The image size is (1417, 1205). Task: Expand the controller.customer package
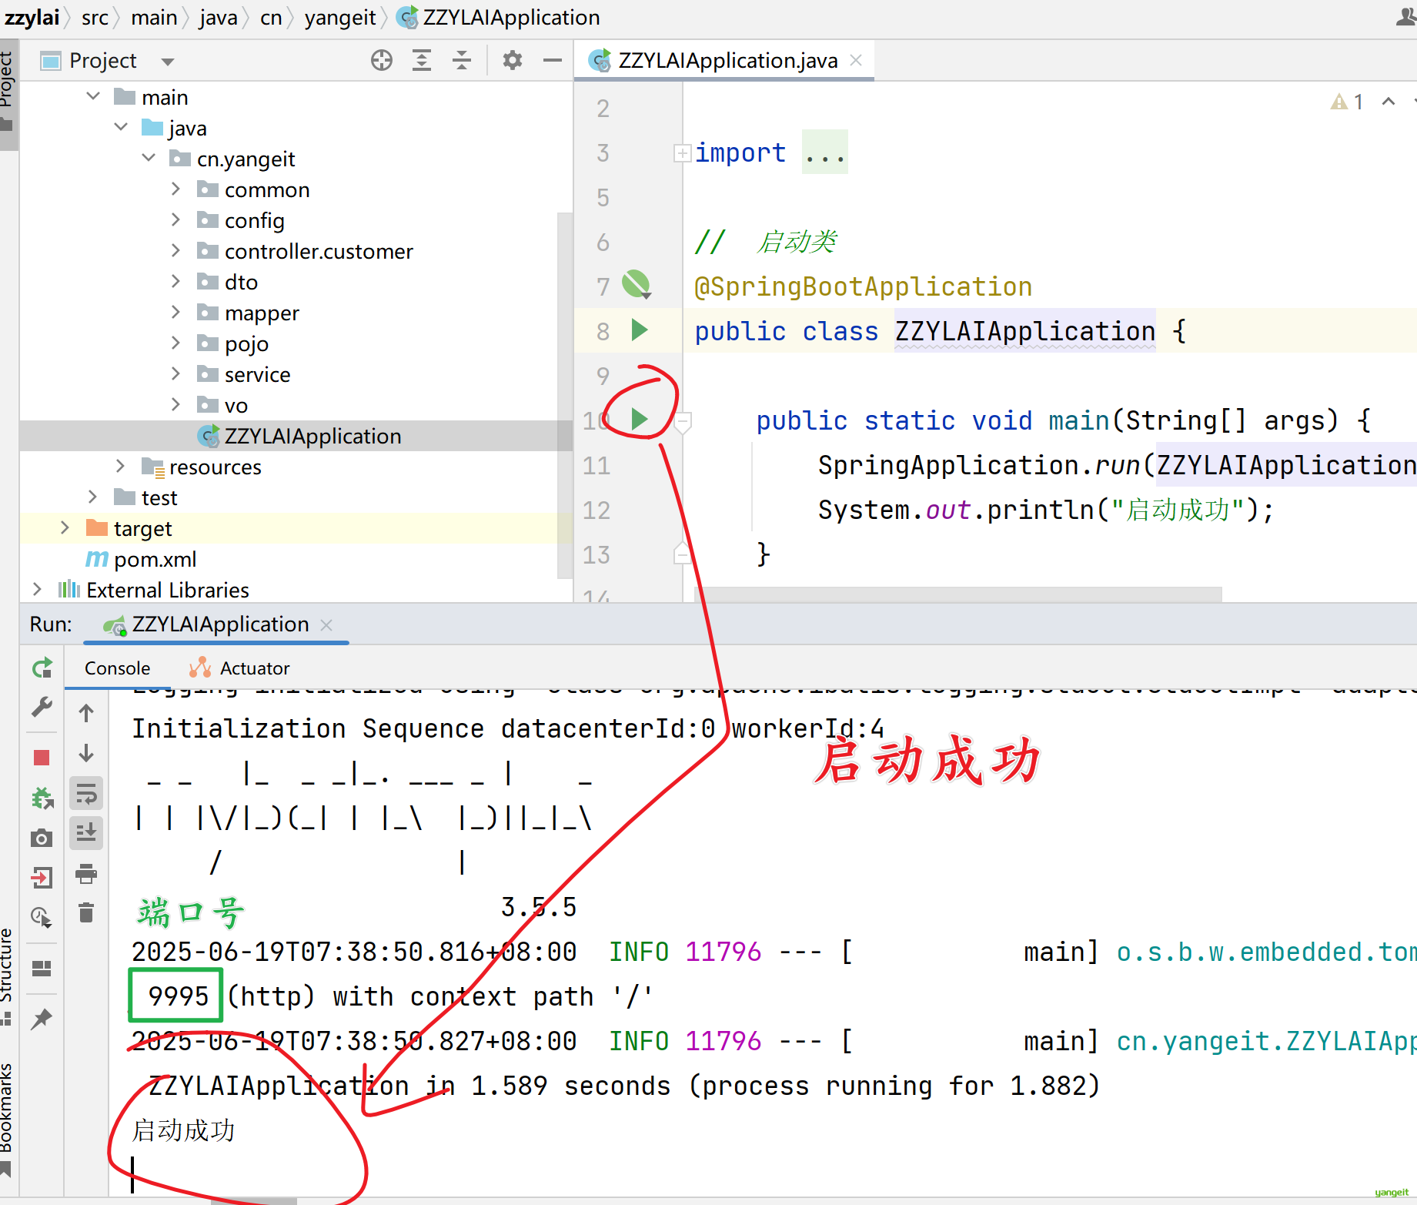tap(175, 250)
